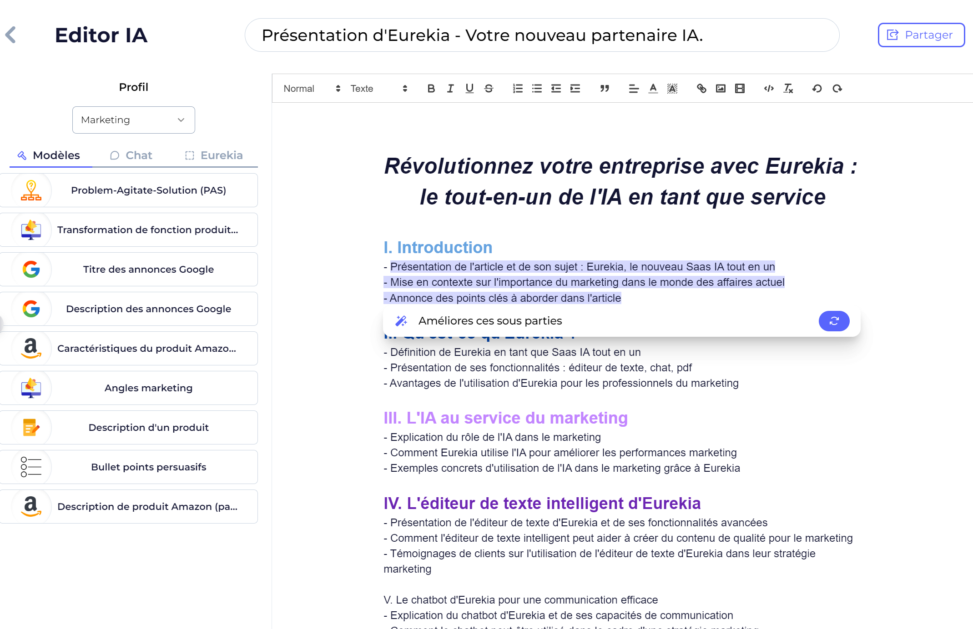Click the Partager button

coord(921,35)
